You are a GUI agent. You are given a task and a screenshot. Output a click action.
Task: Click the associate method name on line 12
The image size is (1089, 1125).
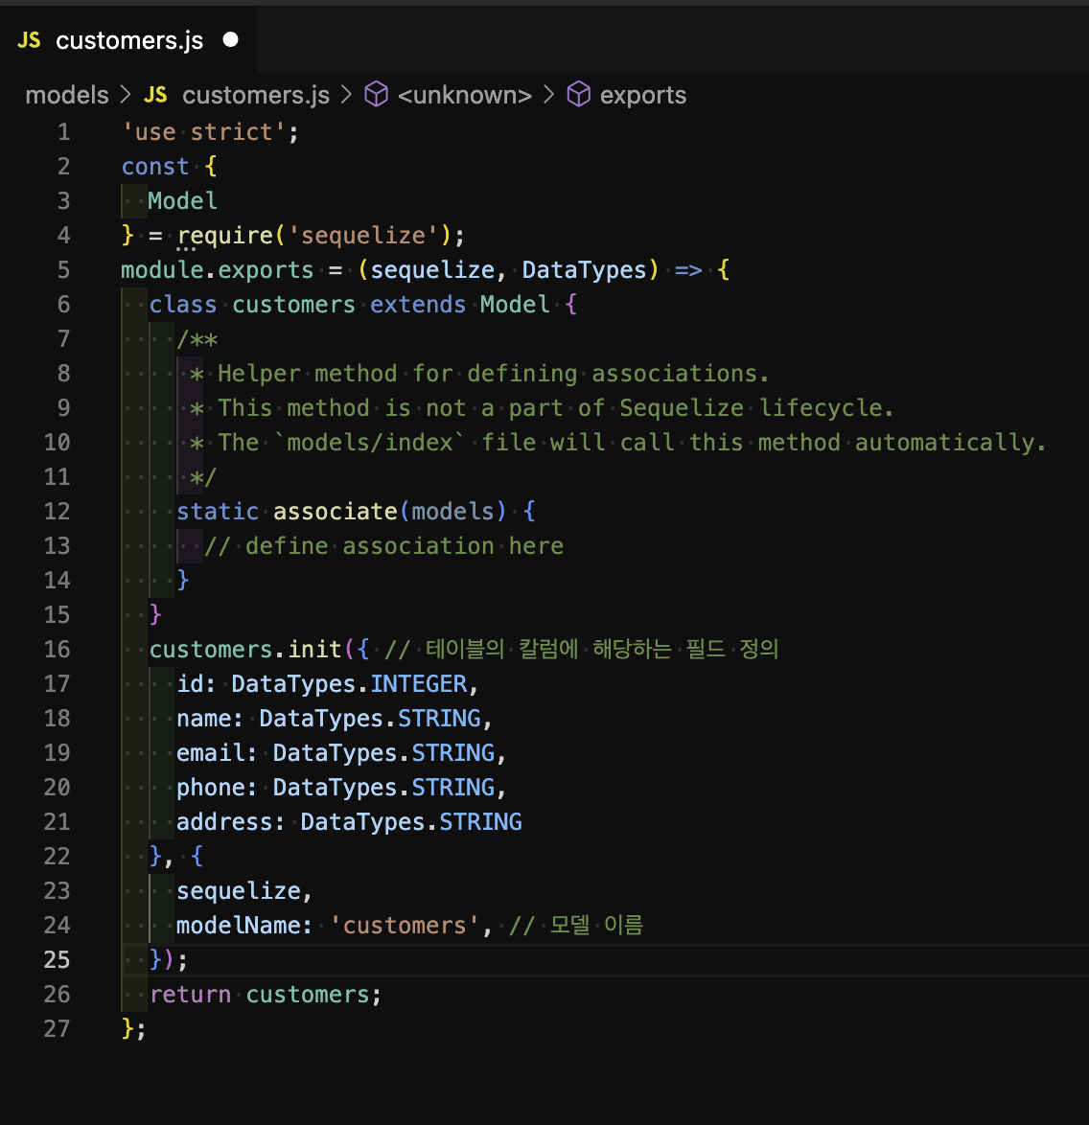(336, 512)
